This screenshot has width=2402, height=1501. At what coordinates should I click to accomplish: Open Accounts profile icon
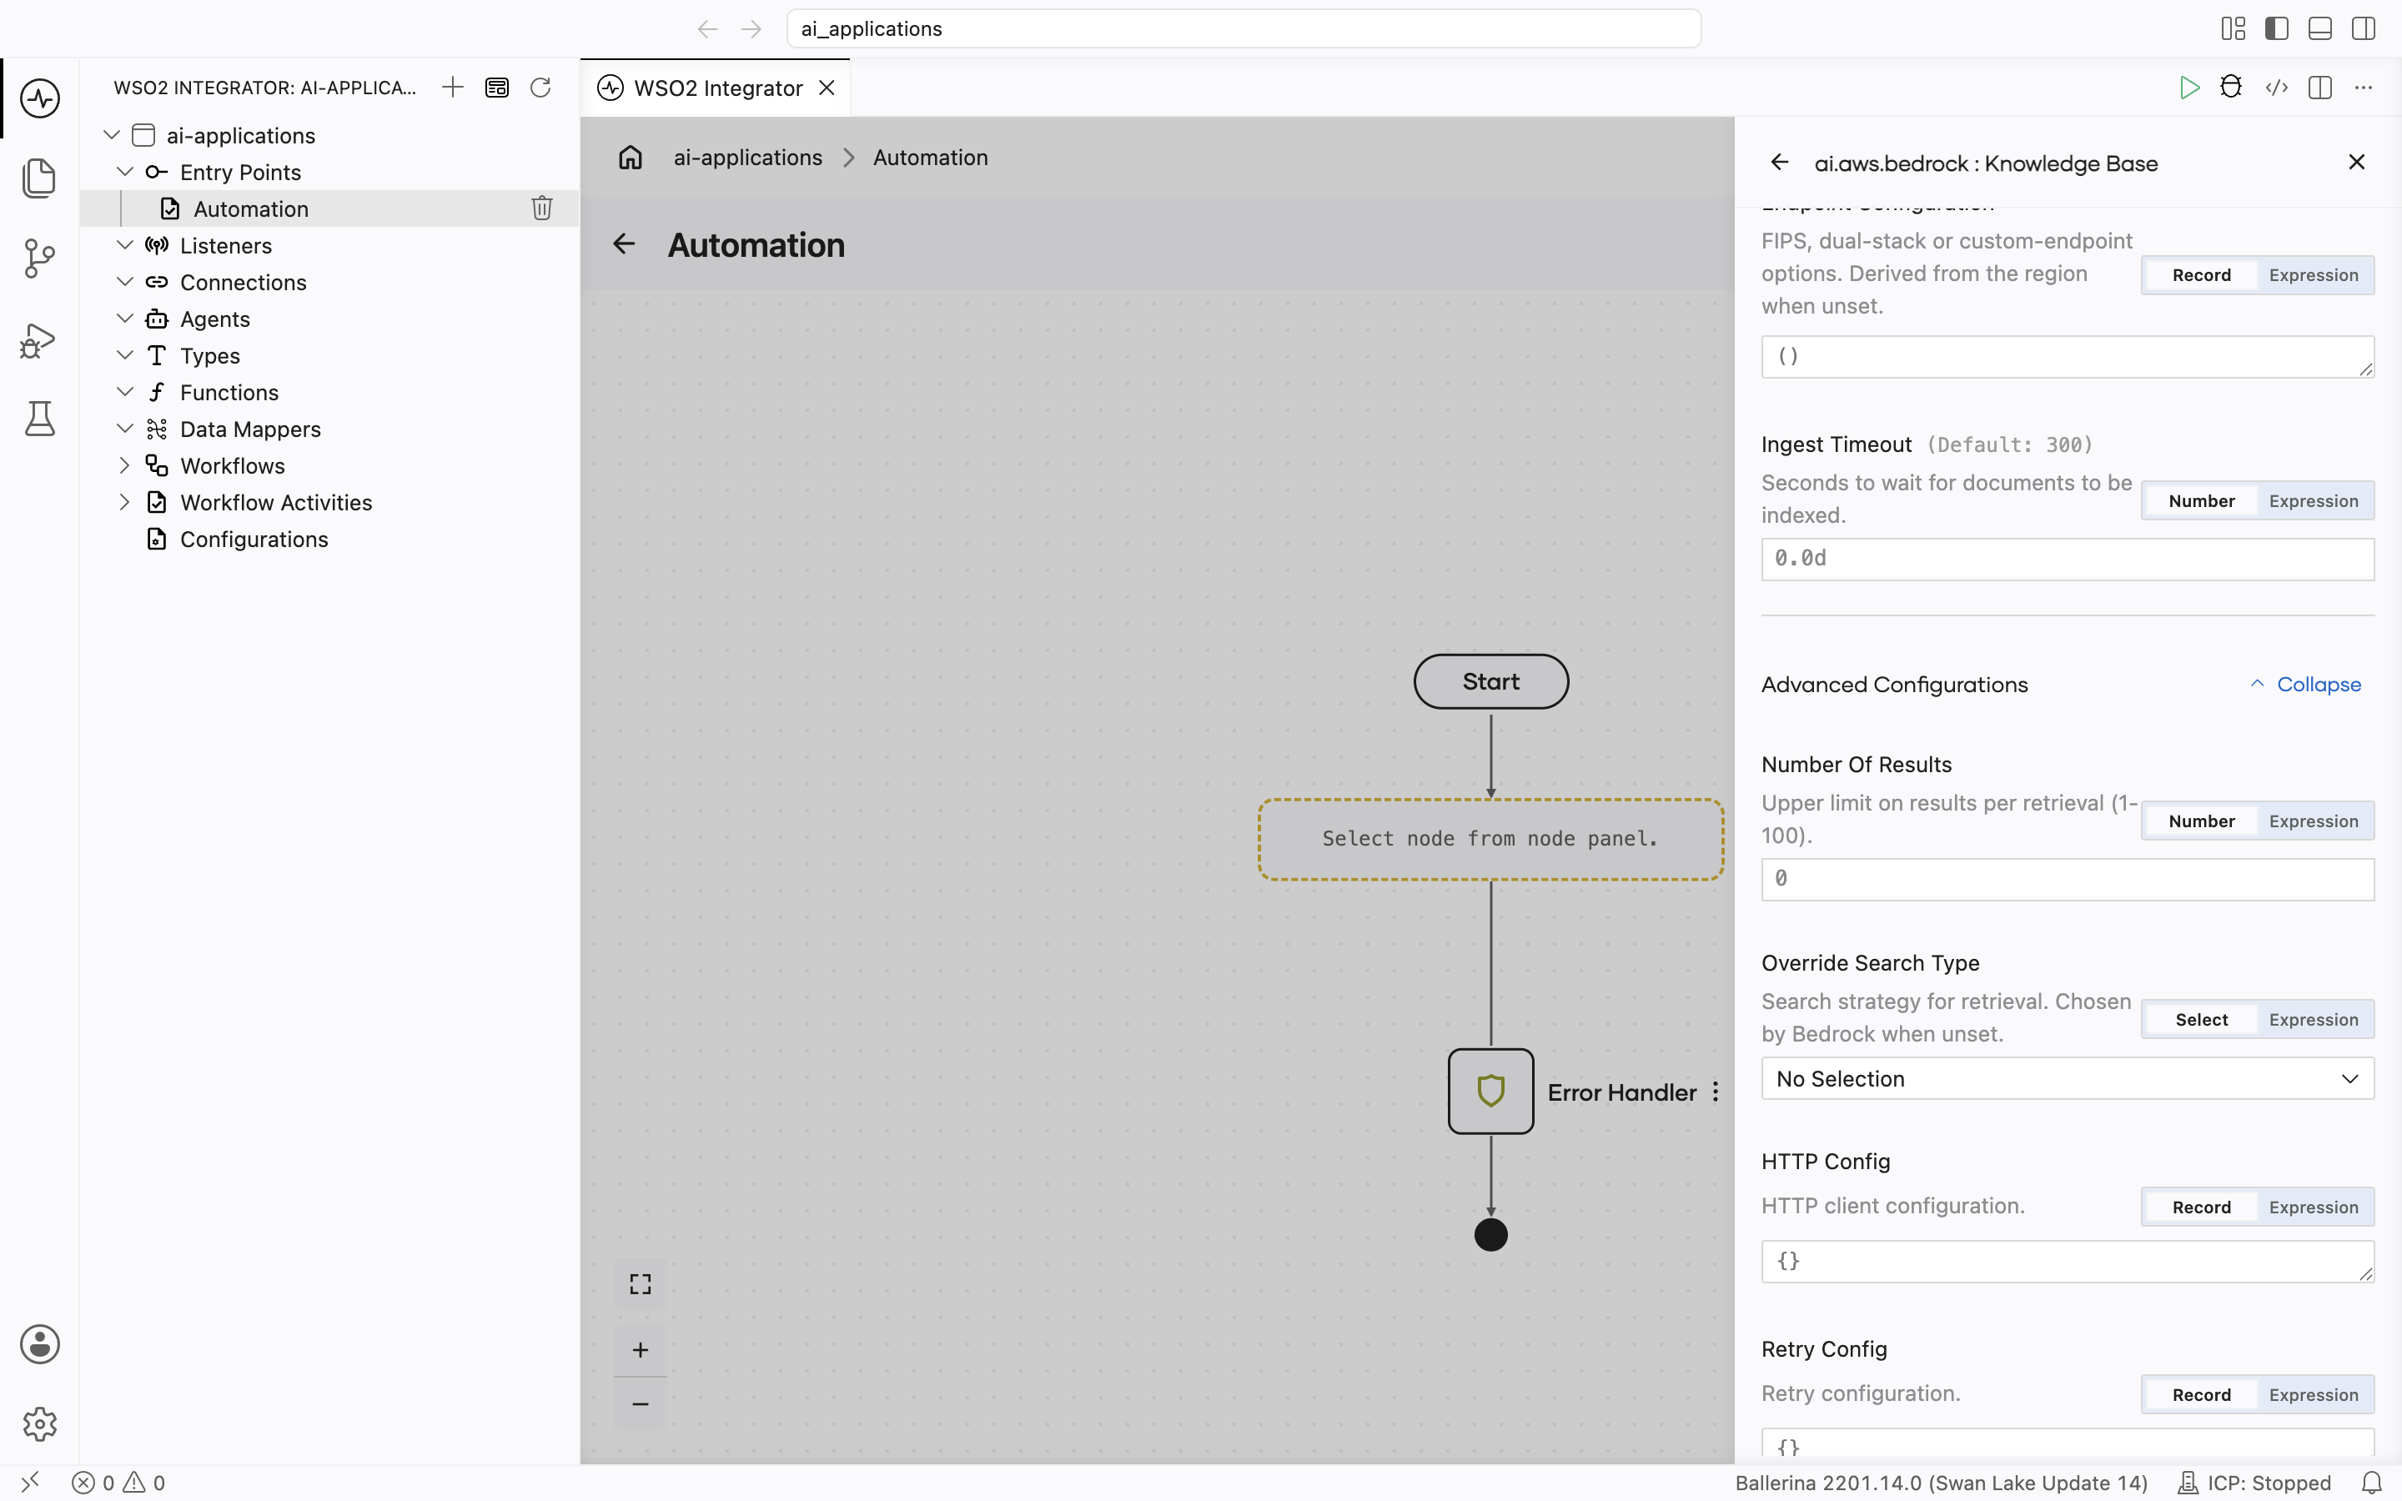[40, 1344]
